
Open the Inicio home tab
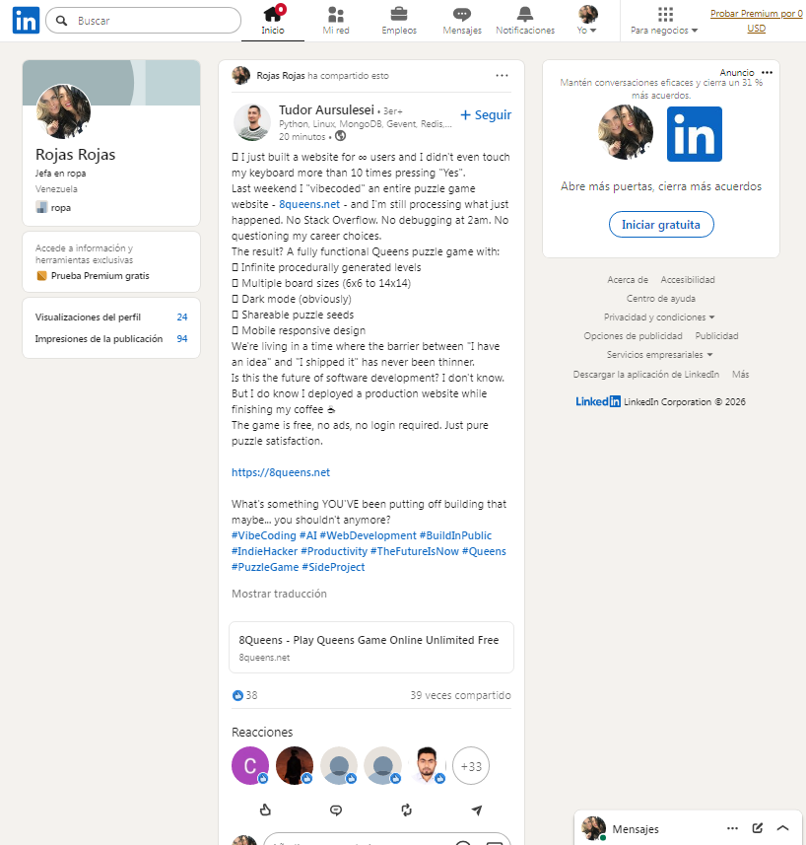[x=272, y=21]
